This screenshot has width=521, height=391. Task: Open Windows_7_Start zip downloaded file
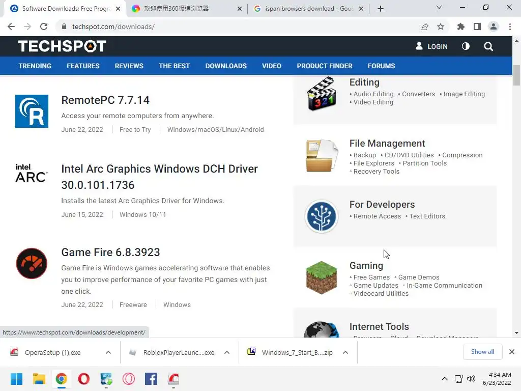pos(297,352)
